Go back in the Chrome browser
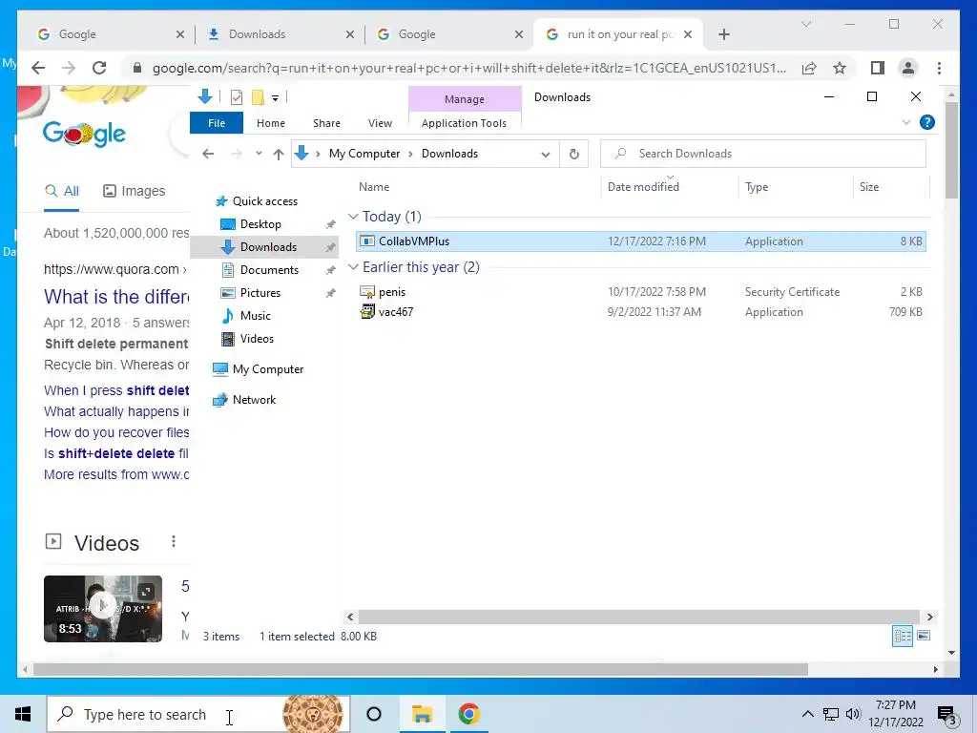977x733 pixels. (38, 68)
